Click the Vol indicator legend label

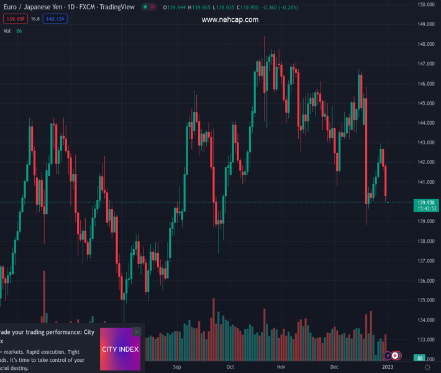point(7,31)
